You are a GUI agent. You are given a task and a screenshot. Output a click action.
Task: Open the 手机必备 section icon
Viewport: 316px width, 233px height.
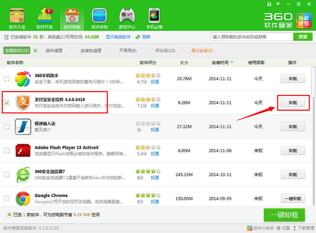(x=154, y=16)
